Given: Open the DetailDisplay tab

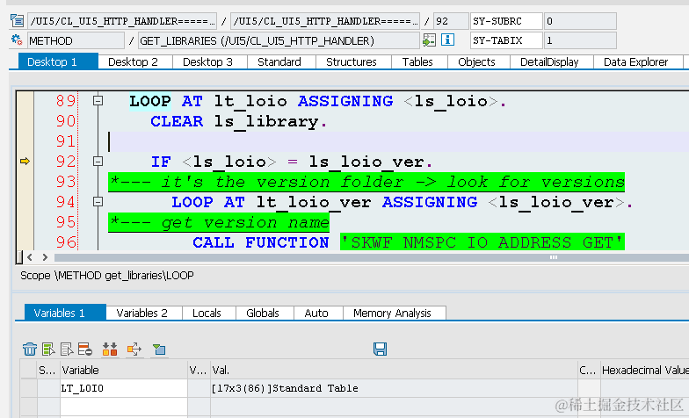Looking at the screenshot, I should (552, 61).
